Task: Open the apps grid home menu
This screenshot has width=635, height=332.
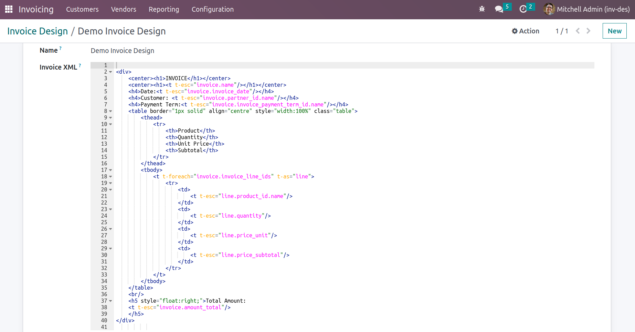Action: click(9, 9)
